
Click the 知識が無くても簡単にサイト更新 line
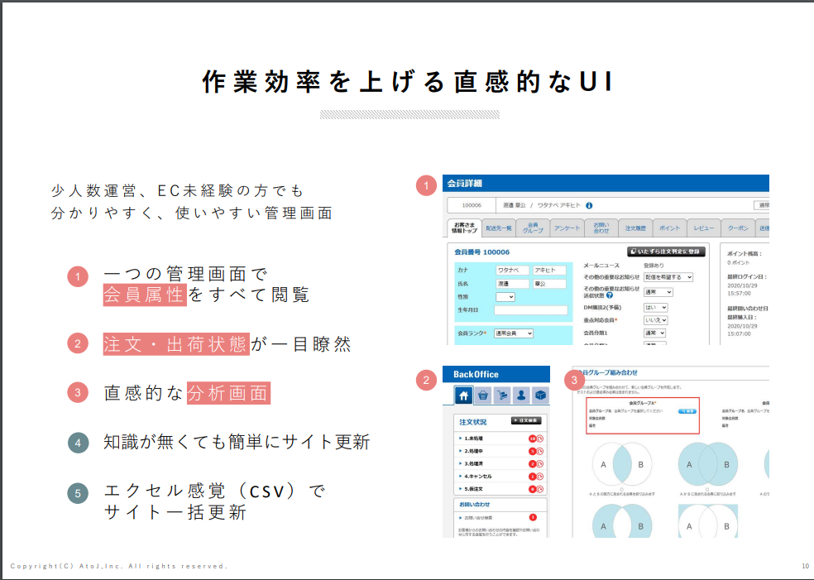[237, 442]
